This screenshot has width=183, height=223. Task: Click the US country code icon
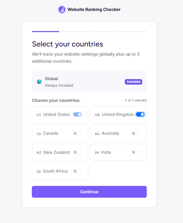39,114
